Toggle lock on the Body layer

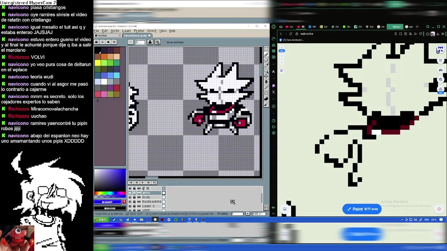pos(134,197)
